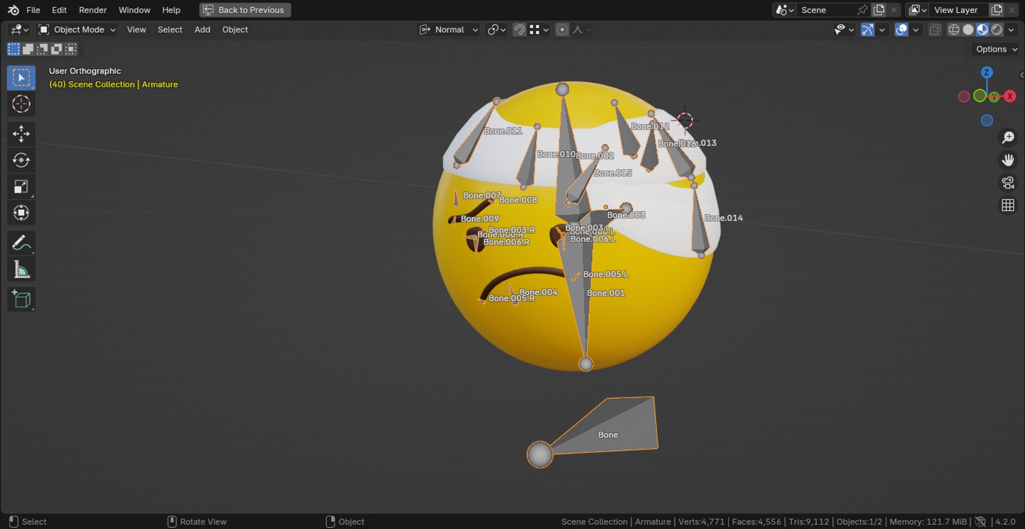
Task: Choose the Move tool
Action: (x=21, y=134)
